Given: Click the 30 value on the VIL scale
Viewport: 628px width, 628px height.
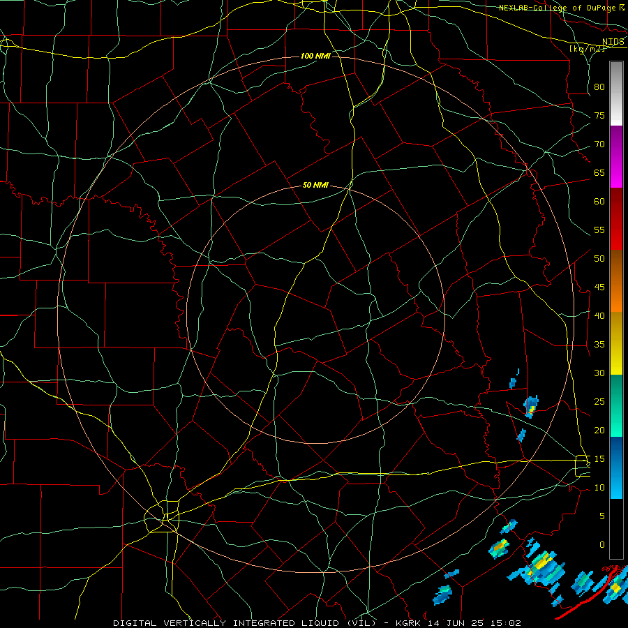Looking at the screenshot, I should 599,373.
